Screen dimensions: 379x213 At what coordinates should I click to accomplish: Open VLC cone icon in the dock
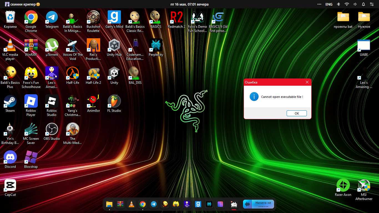(x=131, y=204)
